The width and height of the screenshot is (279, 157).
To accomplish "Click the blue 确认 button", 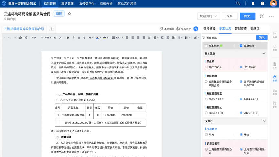I will click(262, 37).
